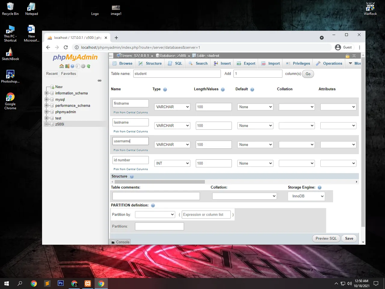
Task: Open the Export tab
Action: click(x=246, y=64)
